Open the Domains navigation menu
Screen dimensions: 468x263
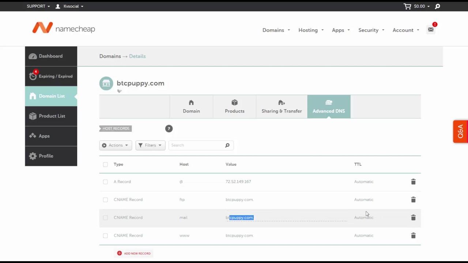276,30
